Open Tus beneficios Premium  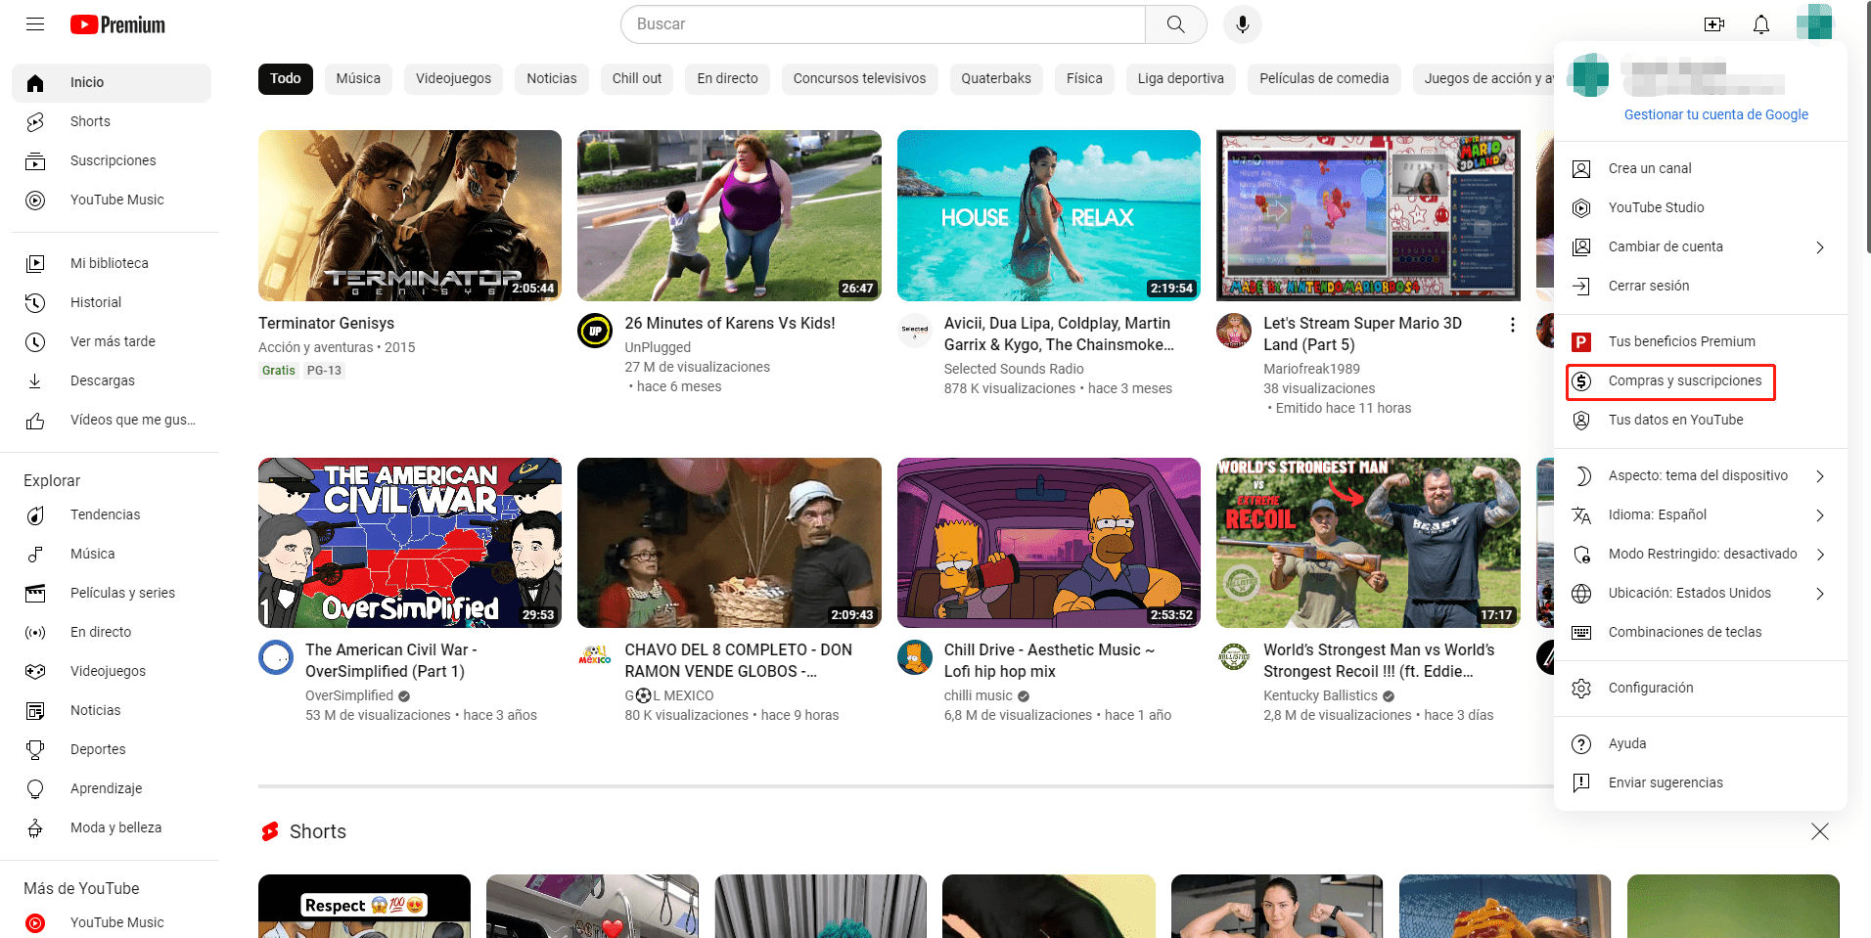coord(1701,341)
